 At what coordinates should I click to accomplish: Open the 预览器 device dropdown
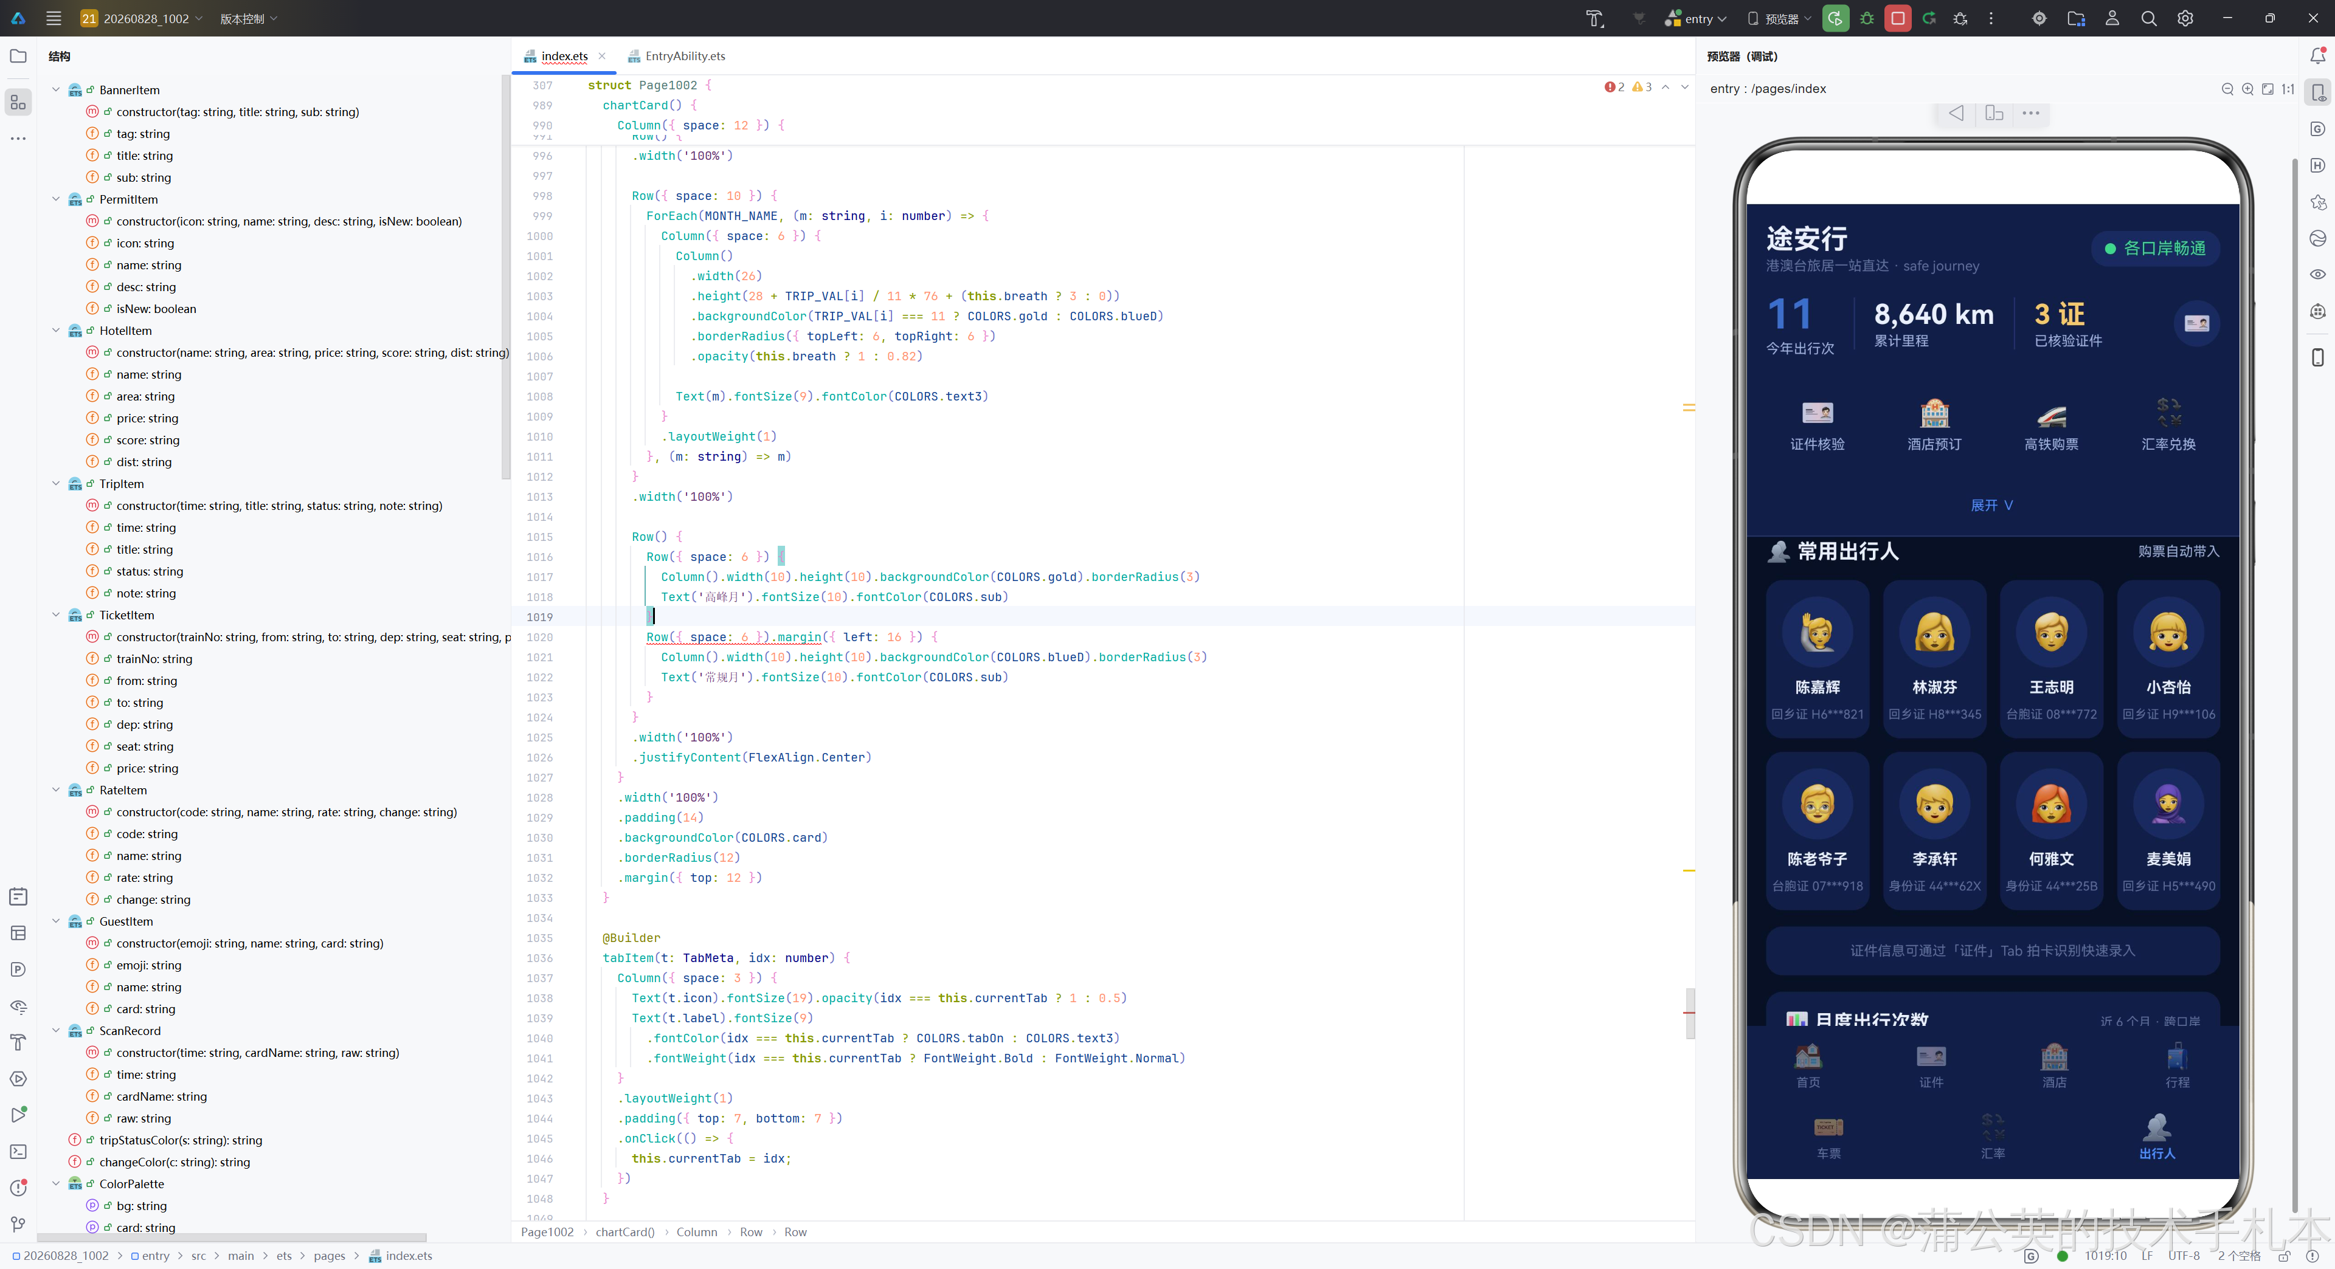click(1779, 18)
